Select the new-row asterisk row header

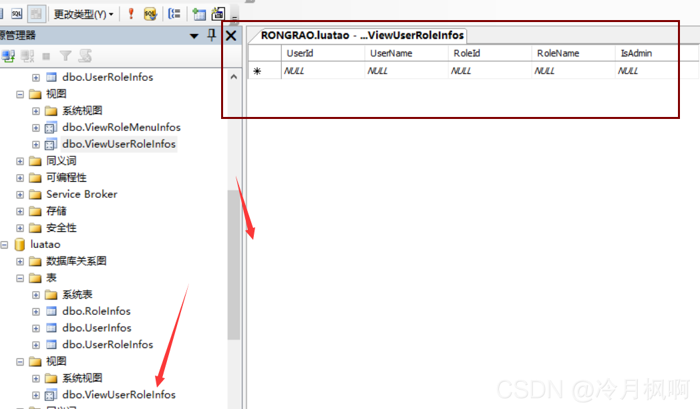point(265,71)
